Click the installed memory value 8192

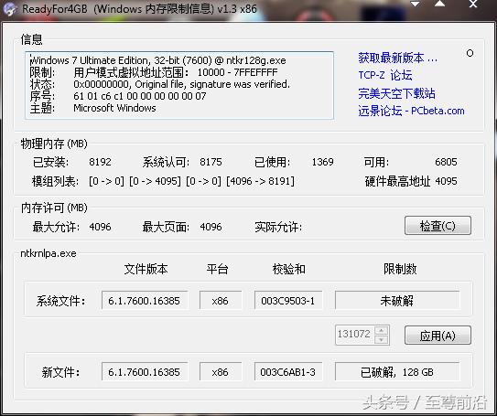click(x=100, y=162)
